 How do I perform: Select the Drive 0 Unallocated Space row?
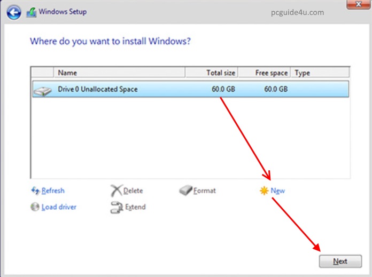[190, 89]
